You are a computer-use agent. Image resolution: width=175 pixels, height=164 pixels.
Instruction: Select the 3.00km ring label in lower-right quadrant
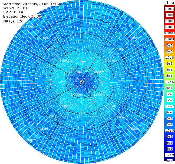pyautogui.click(x=122, y=117)
